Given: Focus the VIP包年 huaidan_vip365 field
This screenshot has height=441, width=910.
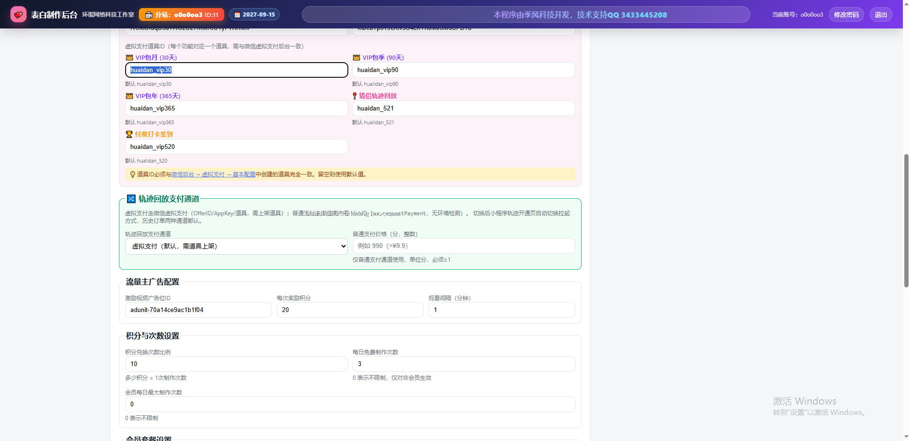Looking at the screenshot, I should pyautogui.click(x=237, y=108).
